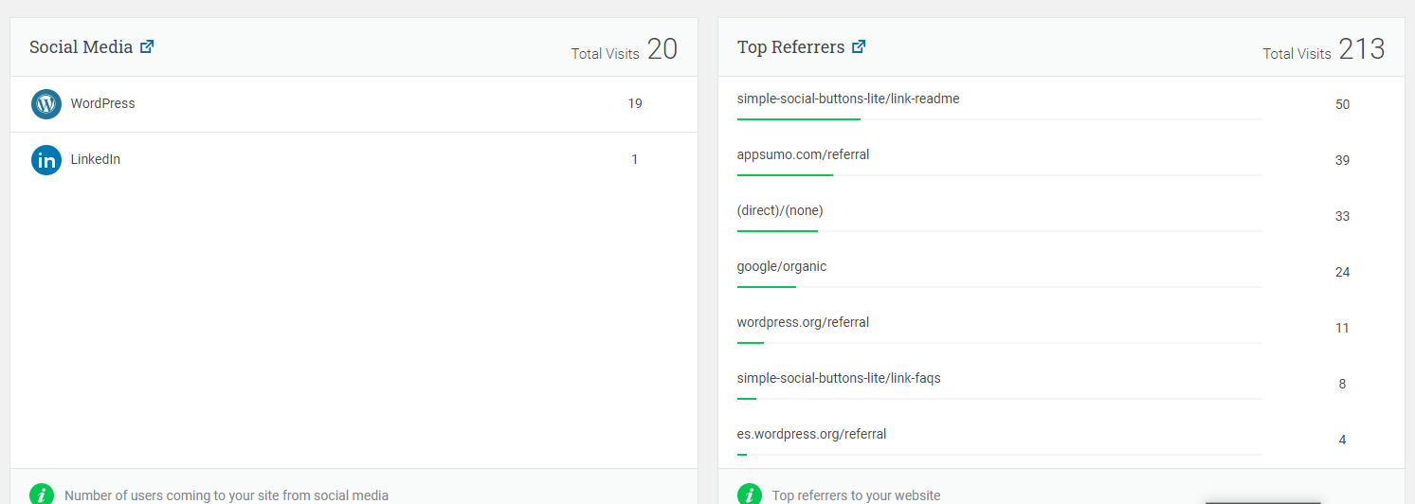
Task: Click the Social Media panel heading
Action: coord(81,47)
